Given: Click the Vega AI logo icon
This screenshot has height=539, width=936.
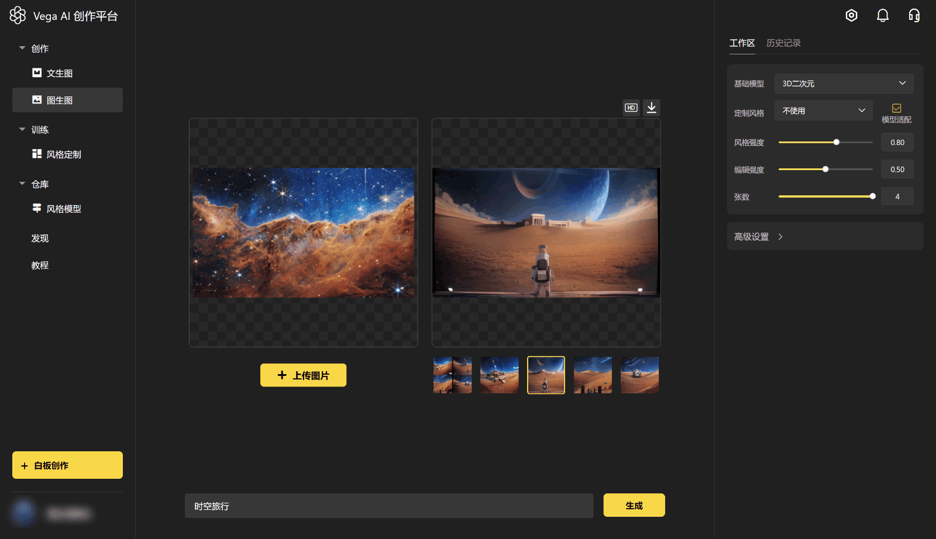Looking at the screenshot, I should coord(18,15).
